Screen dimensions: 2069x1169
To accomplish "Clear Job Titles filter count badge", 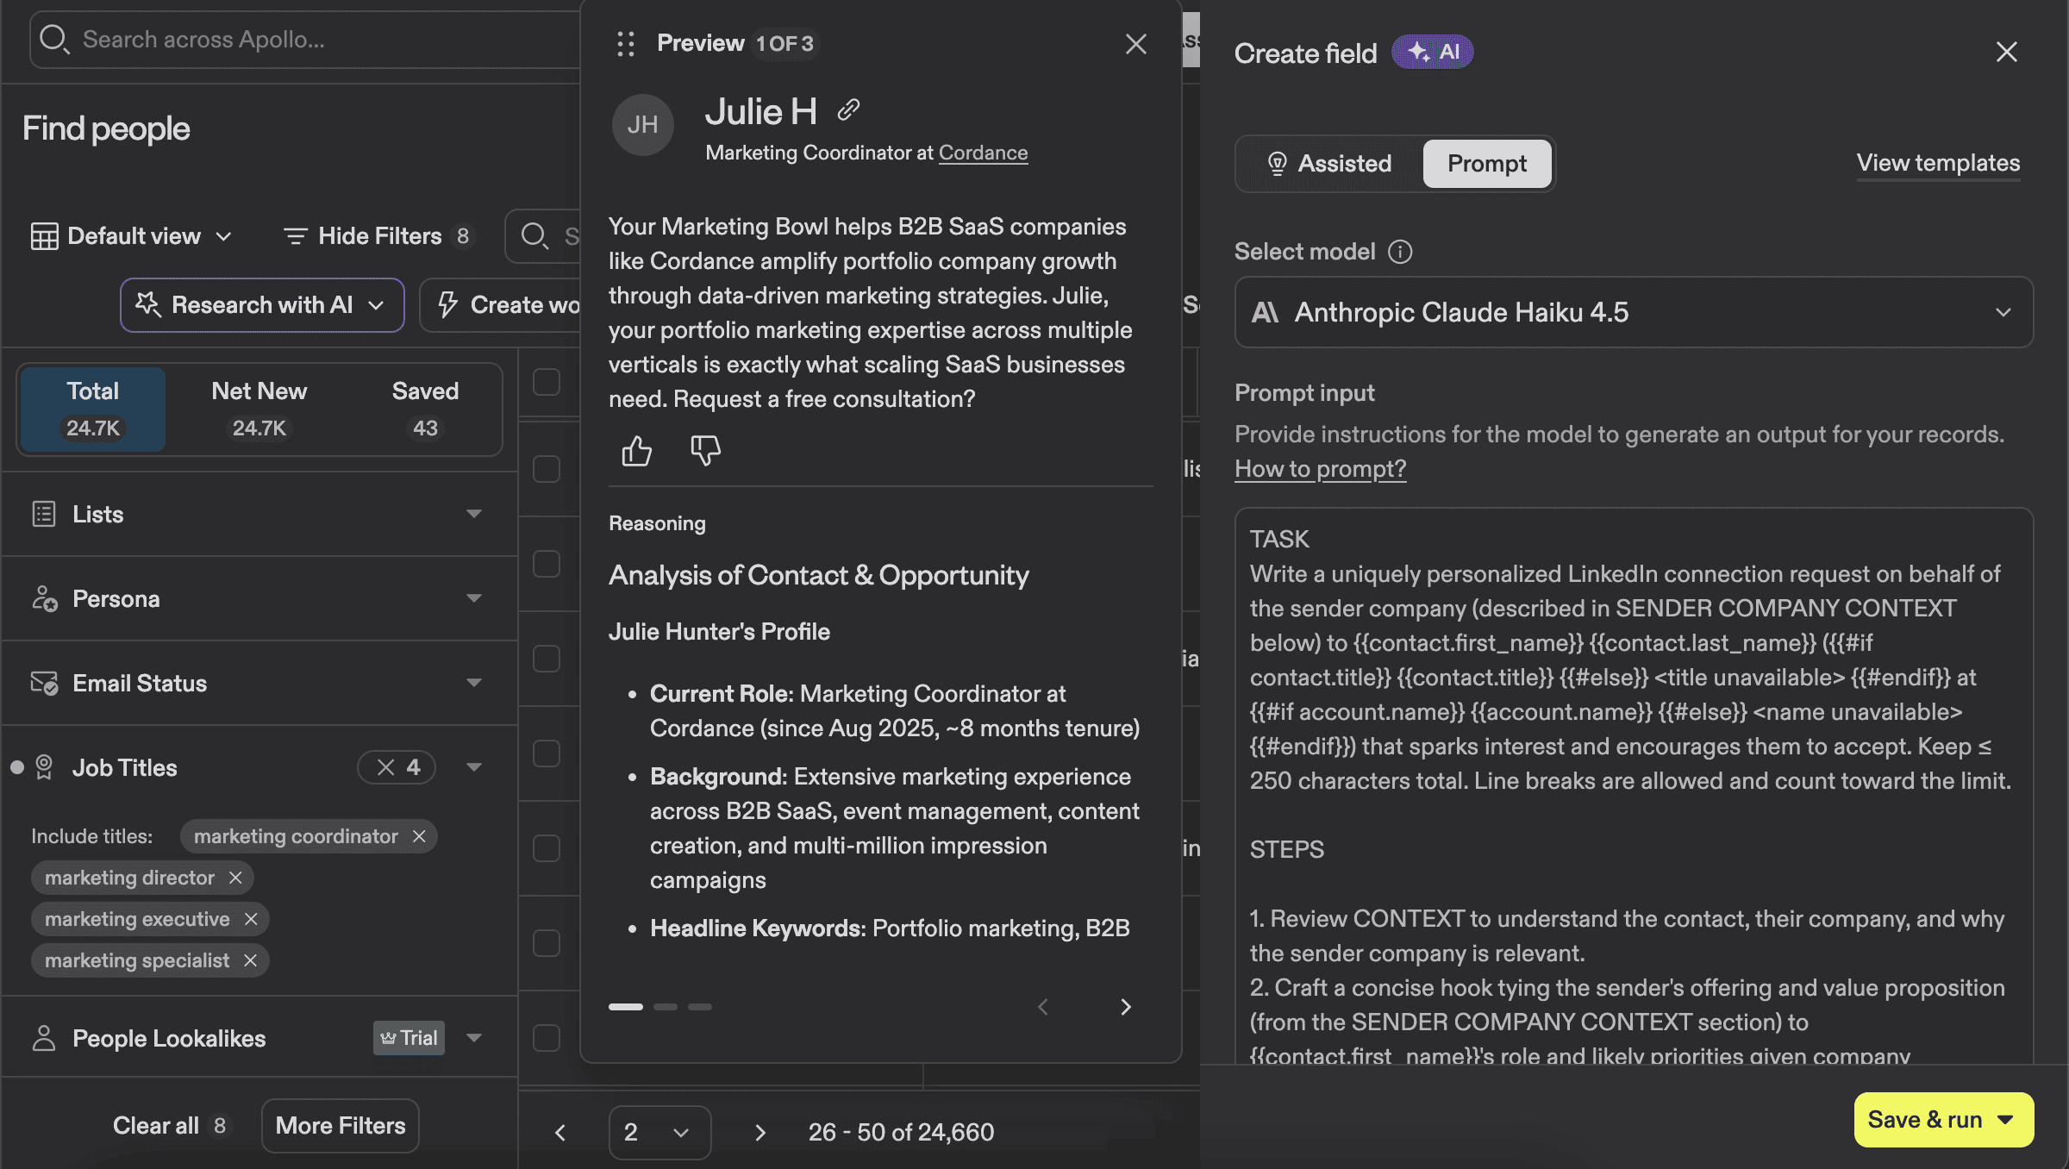I will [385, 767].
